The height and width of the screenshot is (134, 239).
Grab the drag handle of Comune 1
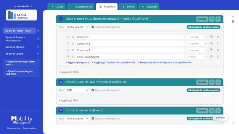(x=68, y=37)
